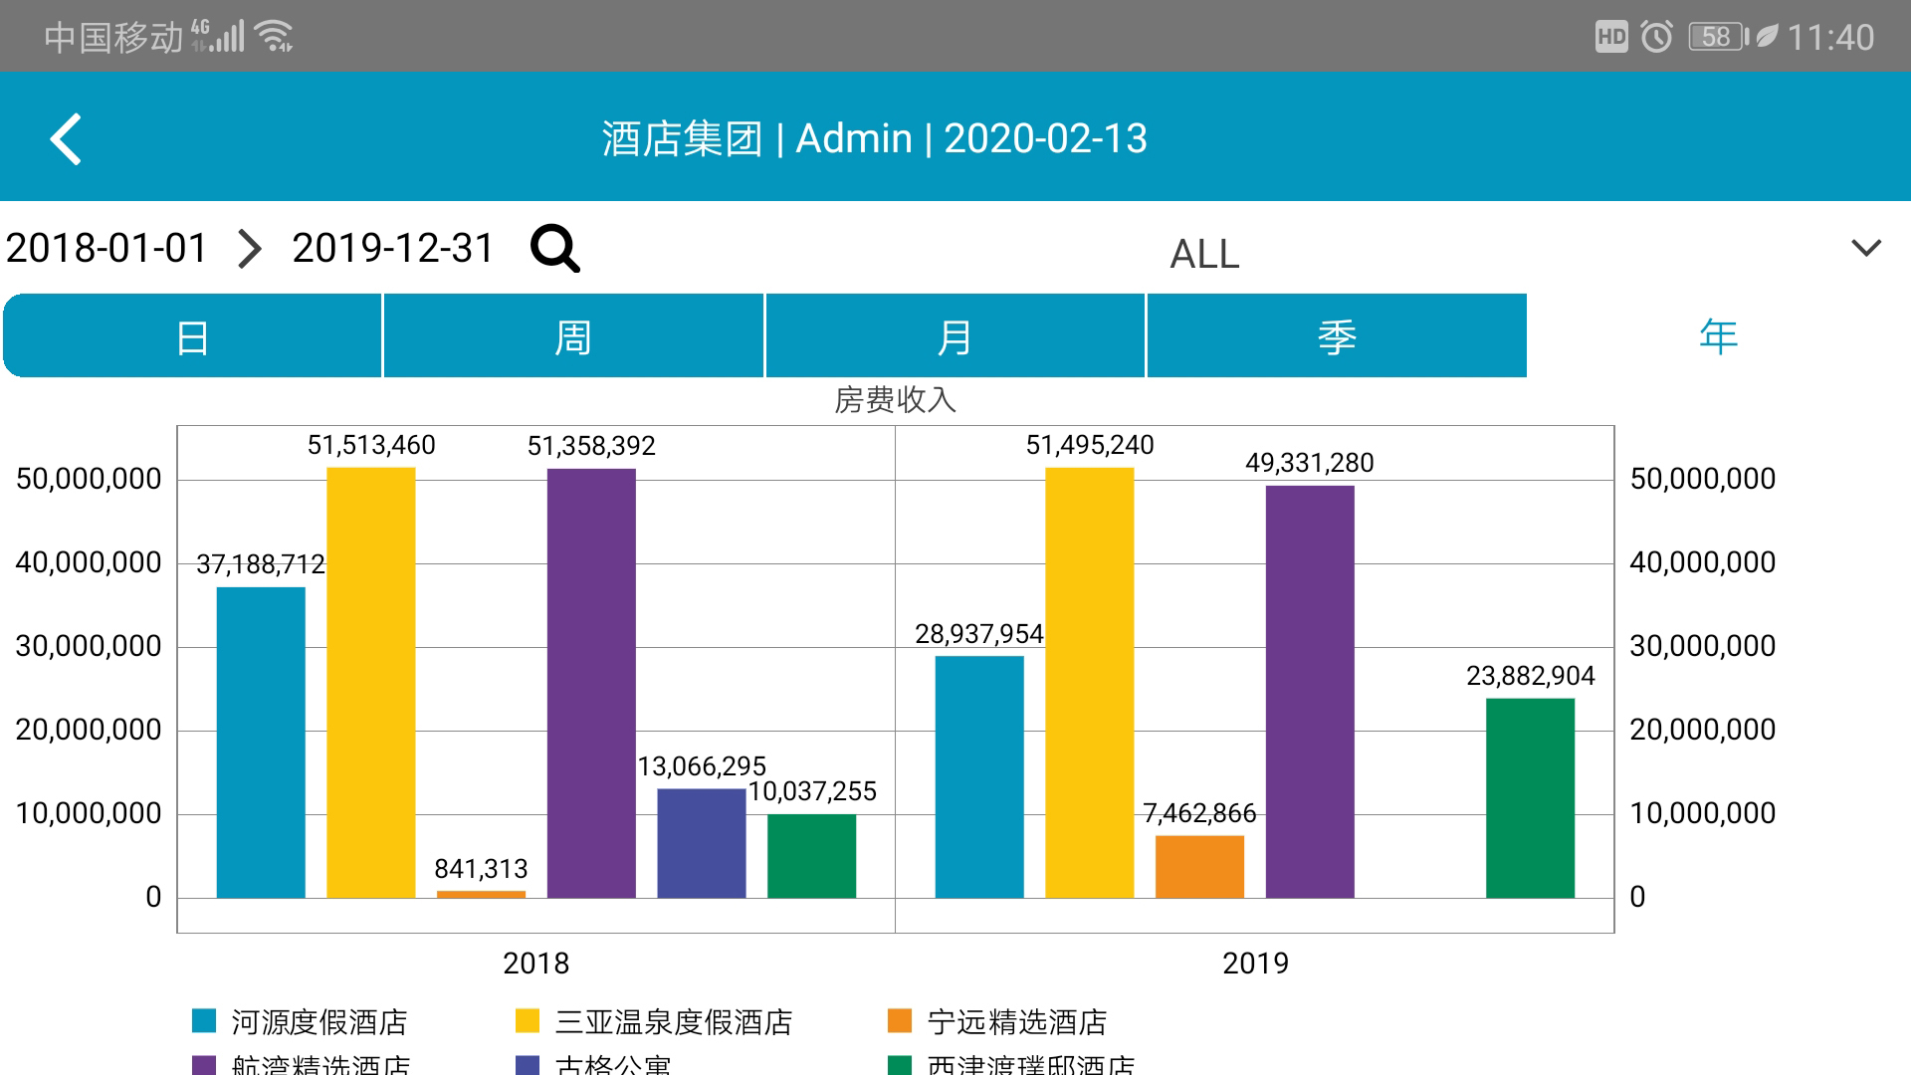1911x1075 pixels.
Task: Edit the 2018-01-01 start date
Action: click(x=106, y=248)
